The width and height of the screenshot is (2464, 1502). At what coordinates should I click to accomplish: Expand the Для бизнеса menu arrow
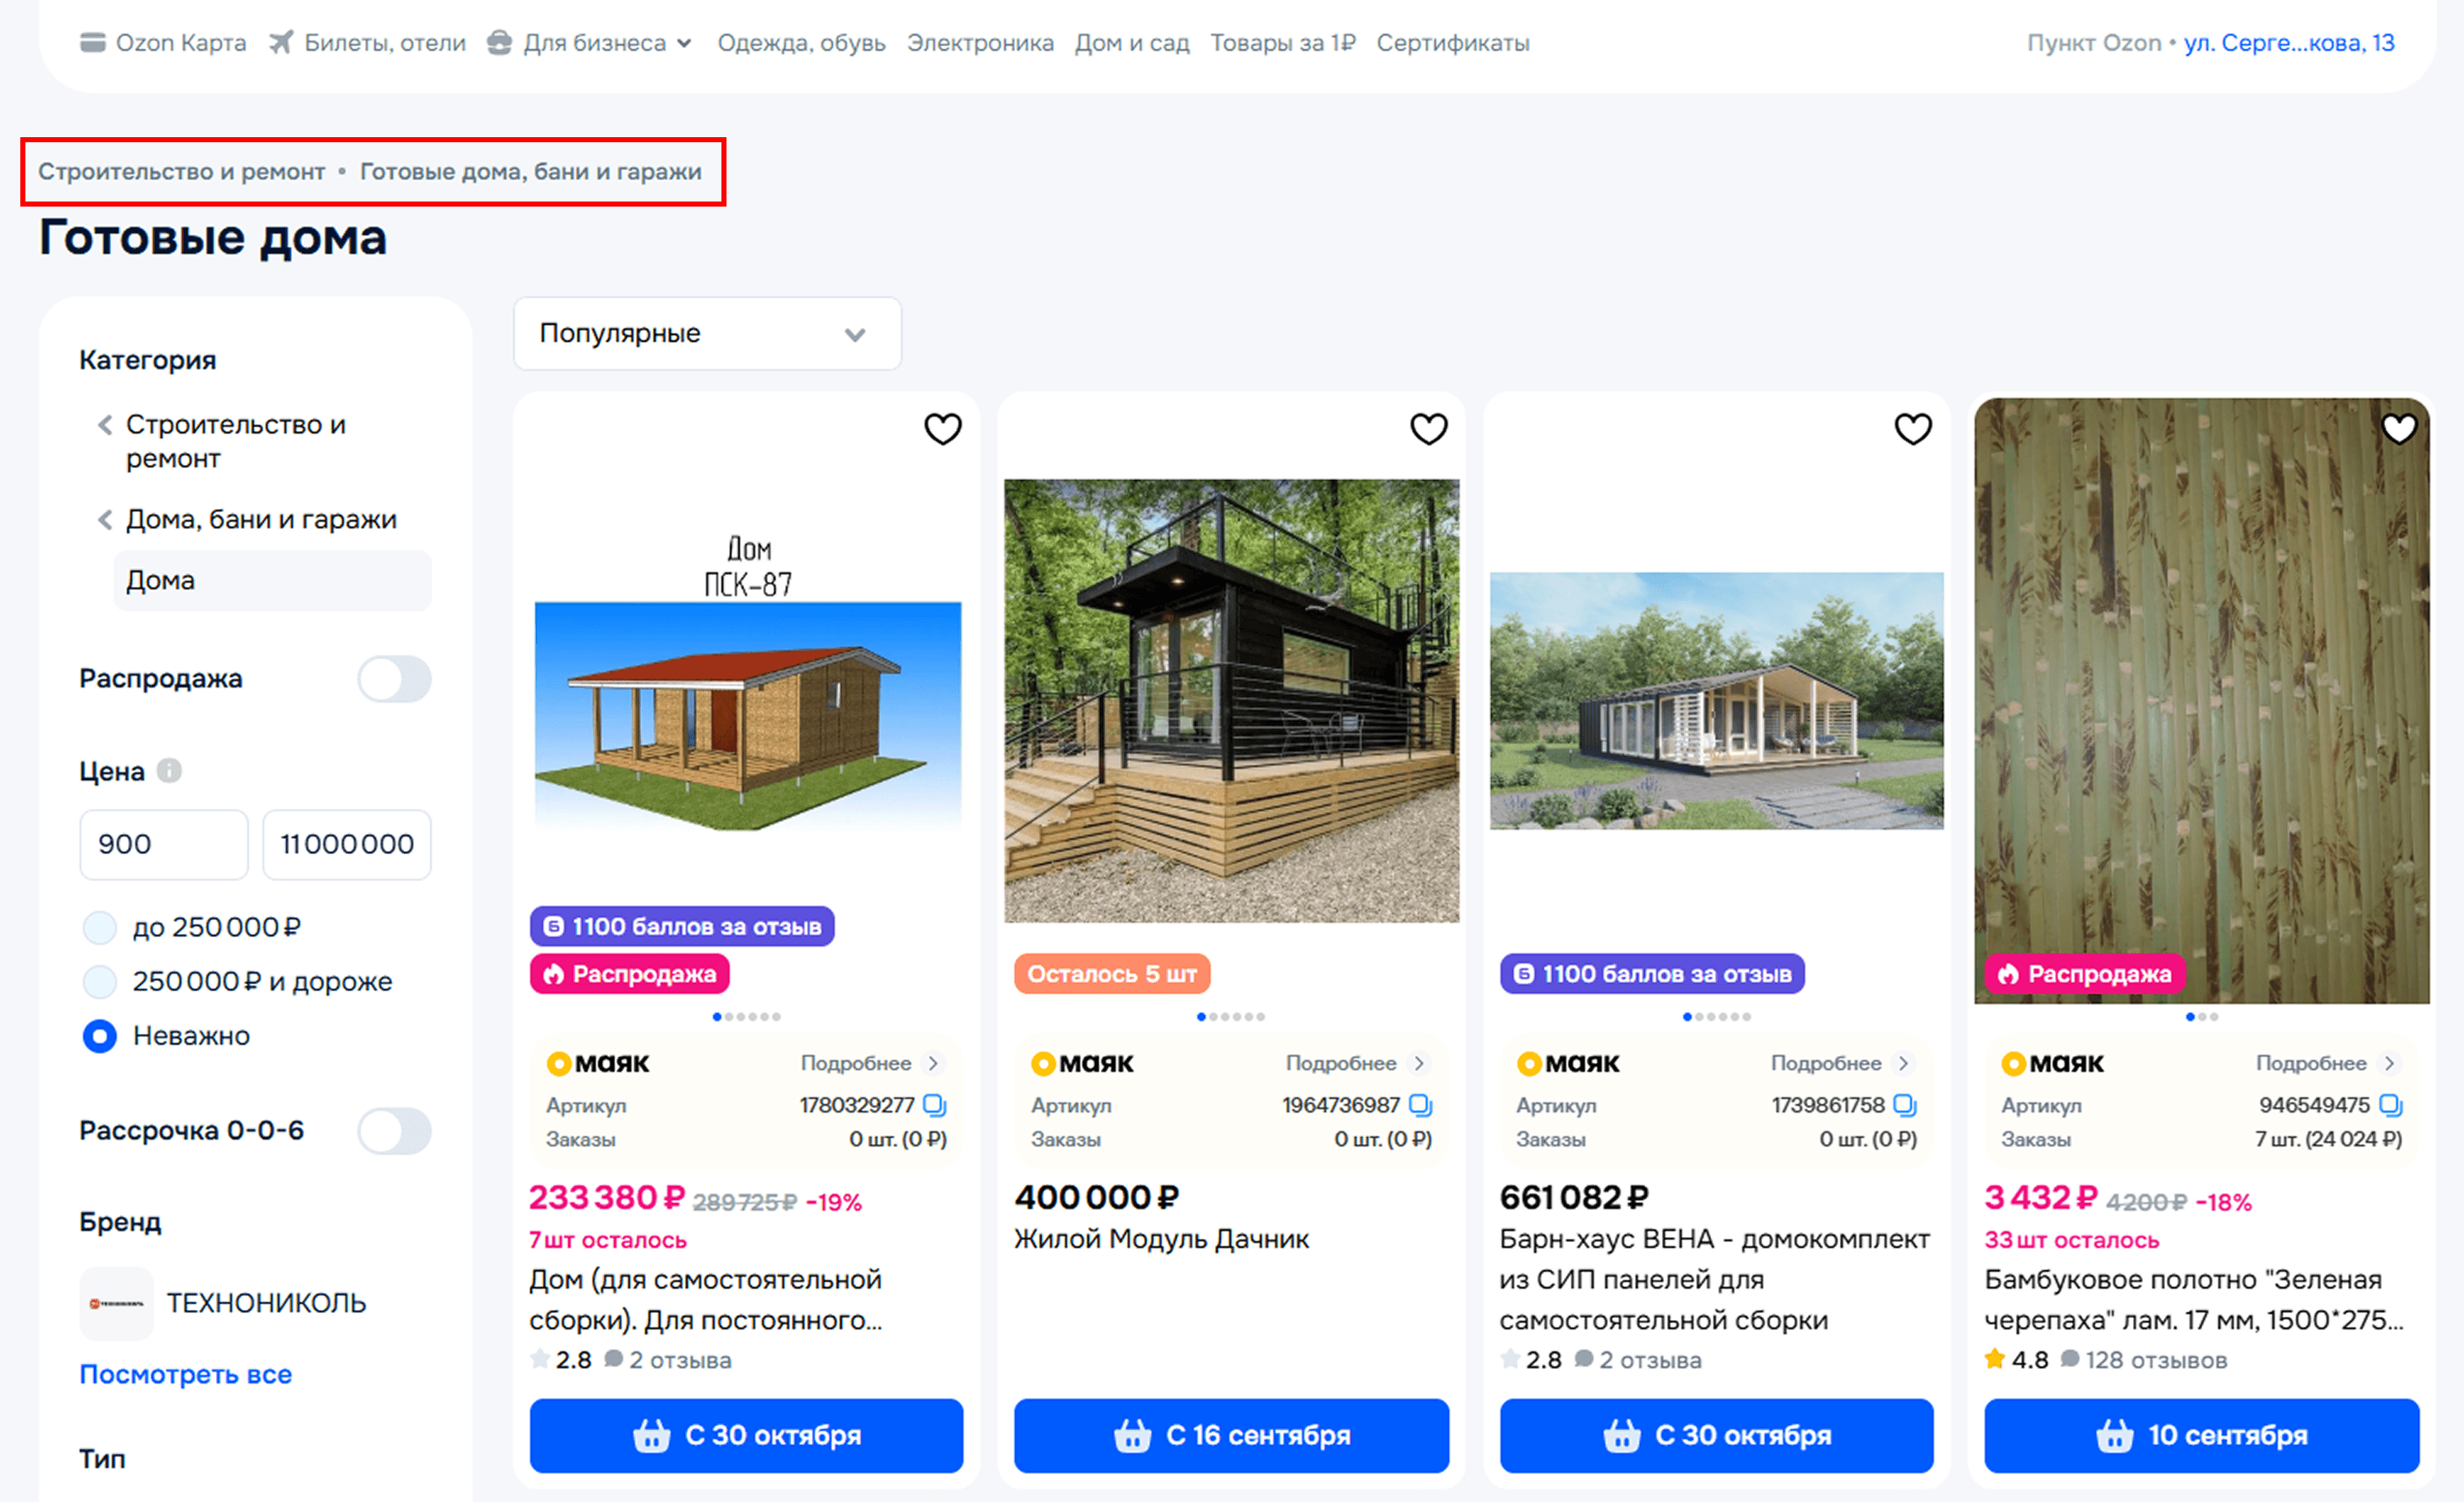coord(684,43)
